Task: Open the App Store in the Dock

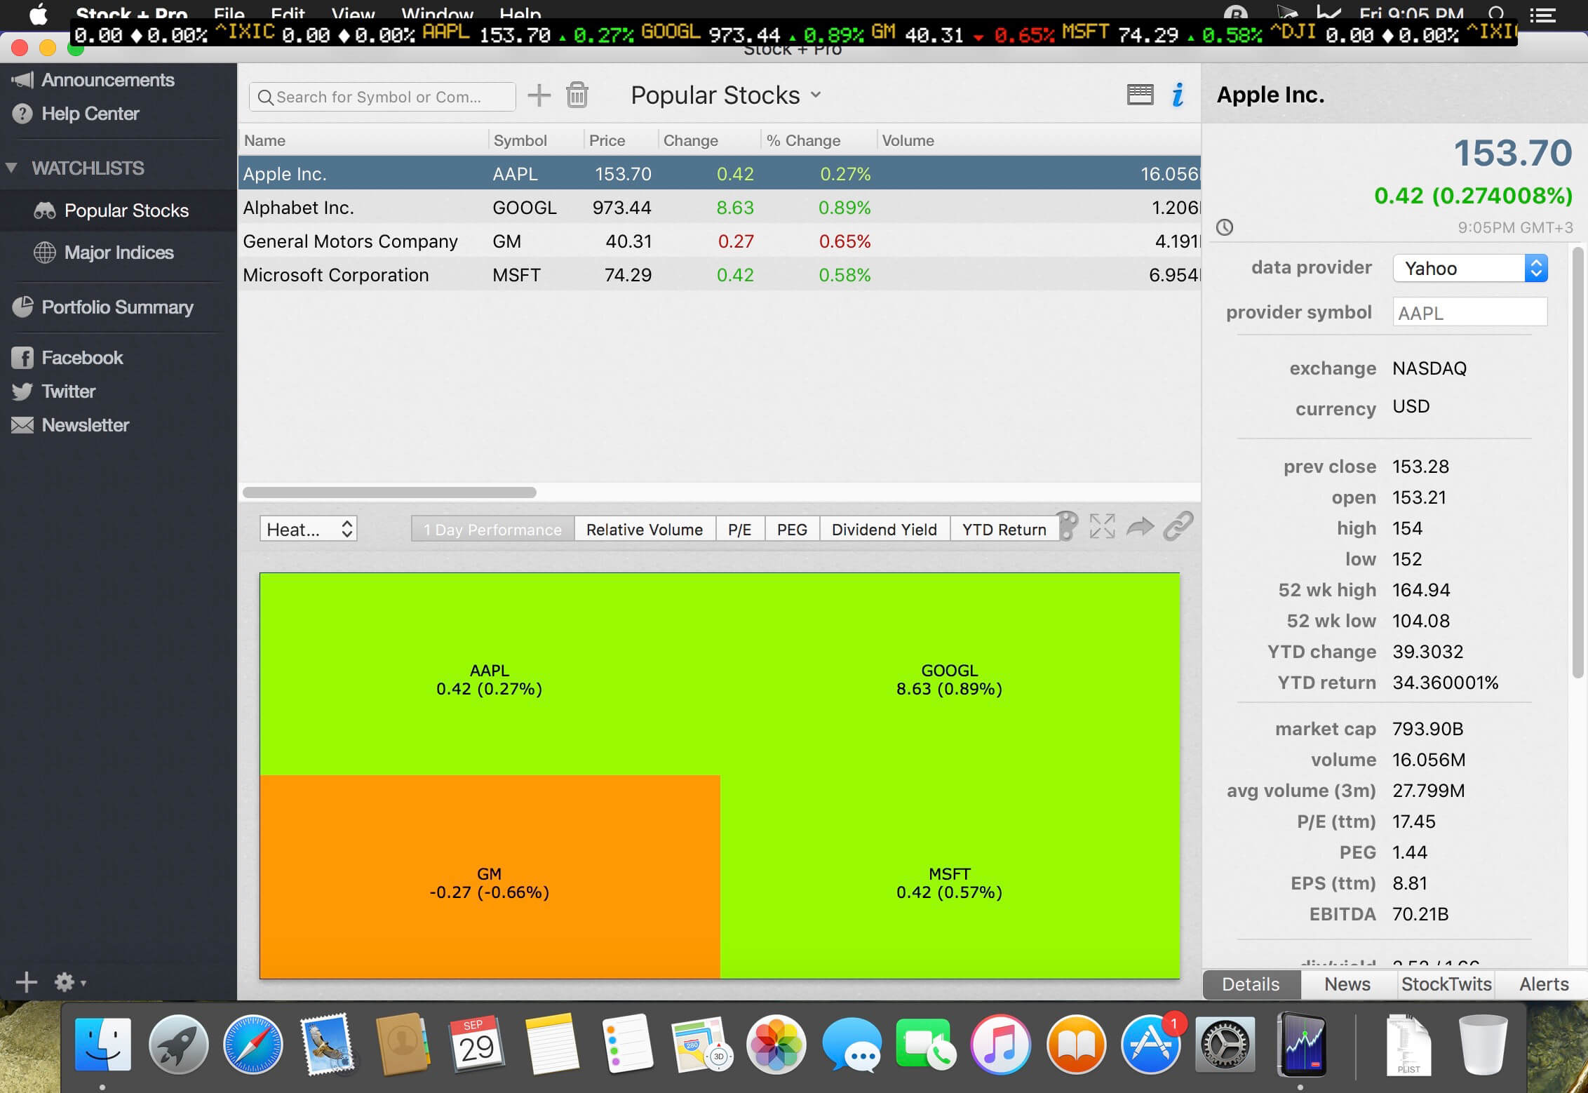Action: point(1150,1045)
